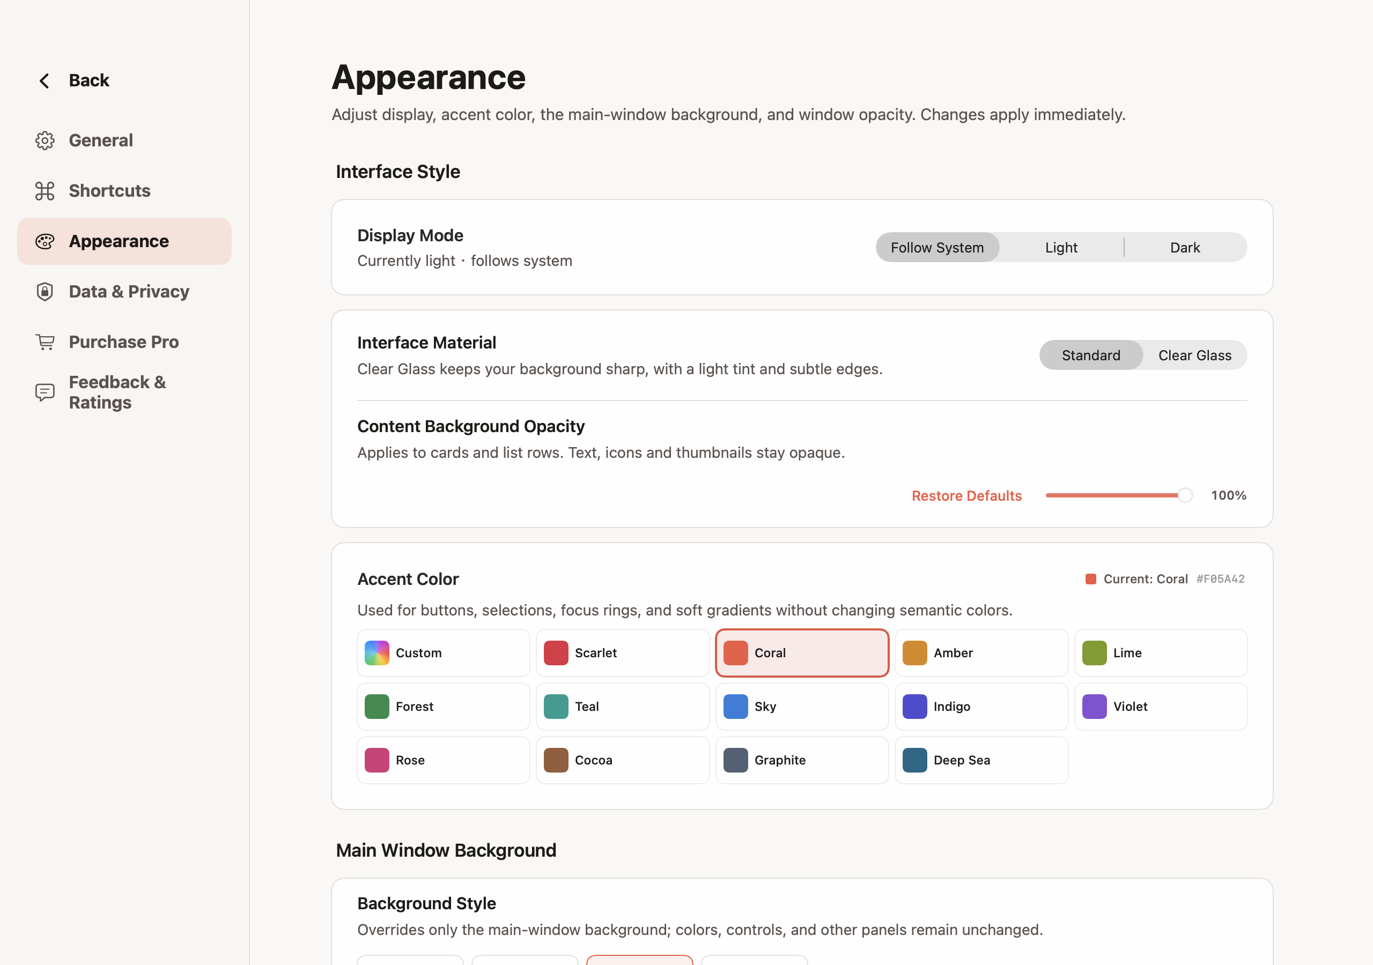
Task: Pick the Sky accent color
Action: [802, 707]
